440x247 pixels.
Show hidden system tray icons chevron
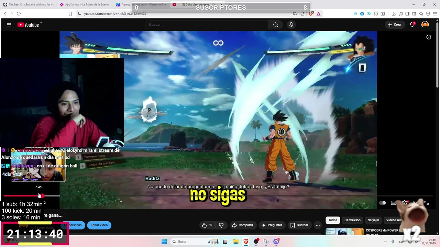pyautogui.click(x=385, y=242)
